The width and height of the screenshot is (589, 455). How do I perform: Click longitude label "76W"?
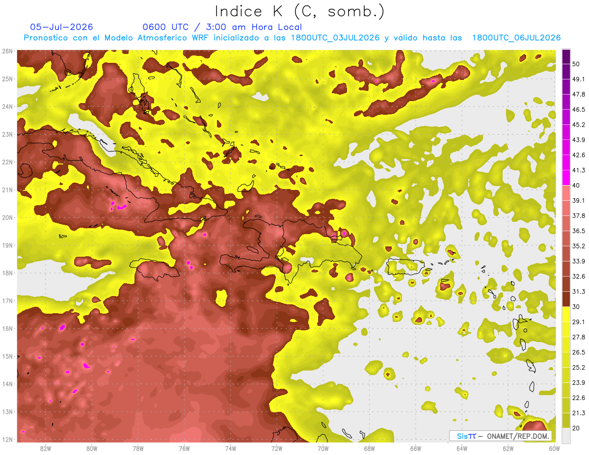point(184,449)
